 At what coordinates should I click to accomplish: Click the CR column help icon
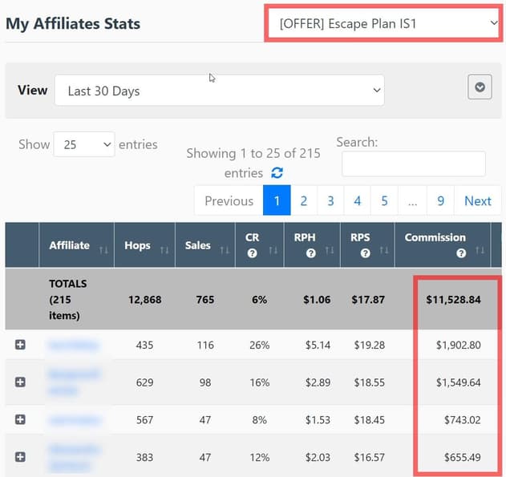(x=252, y=253)
